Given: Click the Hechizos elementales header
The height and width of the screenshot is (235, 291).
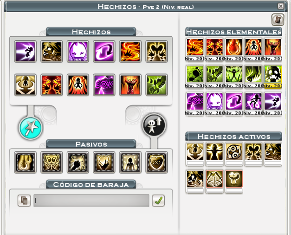Looking at the screenshot, I should tap(234, 32).
